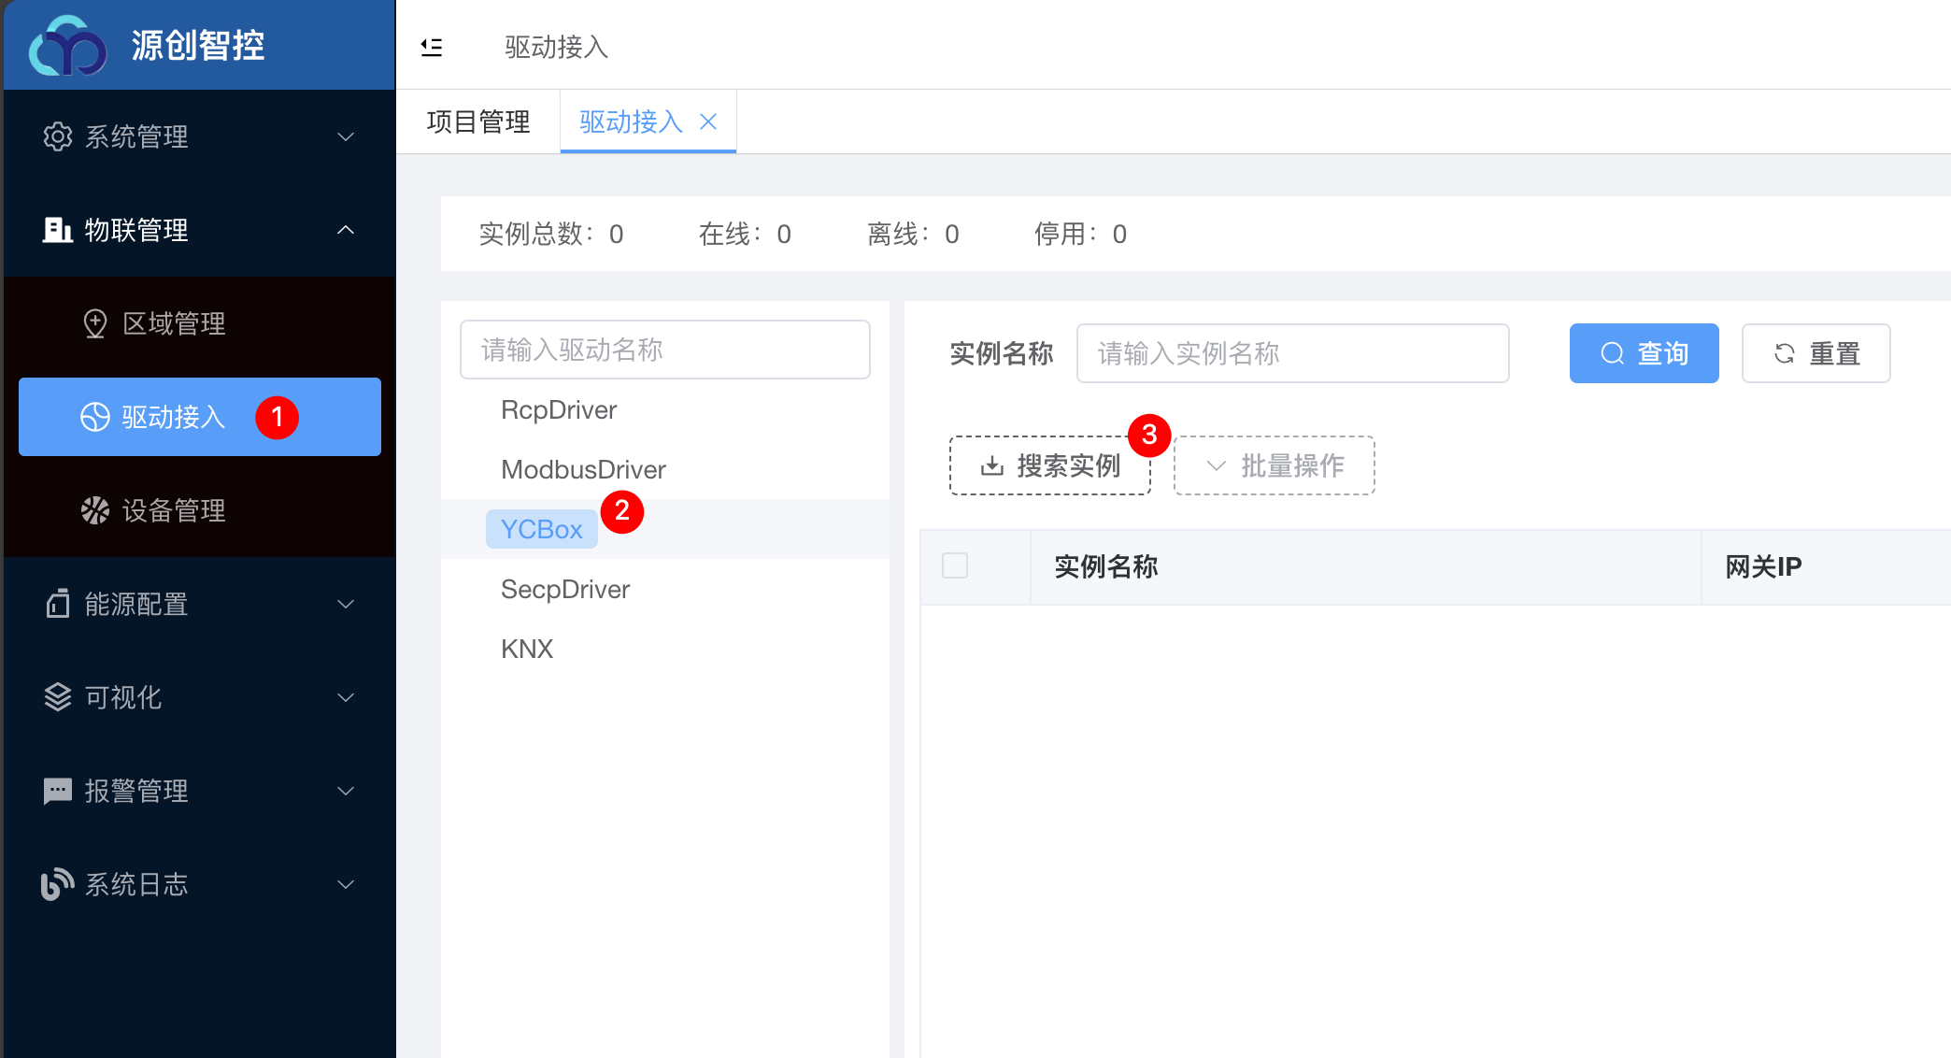Collapse the 物联管理 menu chevron
This screenshot has height=1058, width=1951.
pos(346,230)
